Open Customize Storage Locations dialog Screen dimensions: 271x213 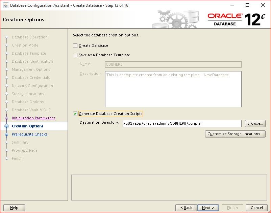tap(235, 134)
